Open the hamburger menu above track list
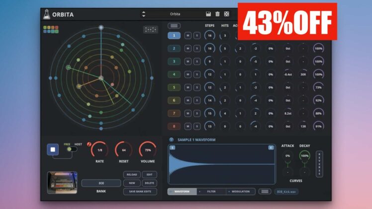The width and height of the screenshot is (372, 209). (x=174, y=25)
